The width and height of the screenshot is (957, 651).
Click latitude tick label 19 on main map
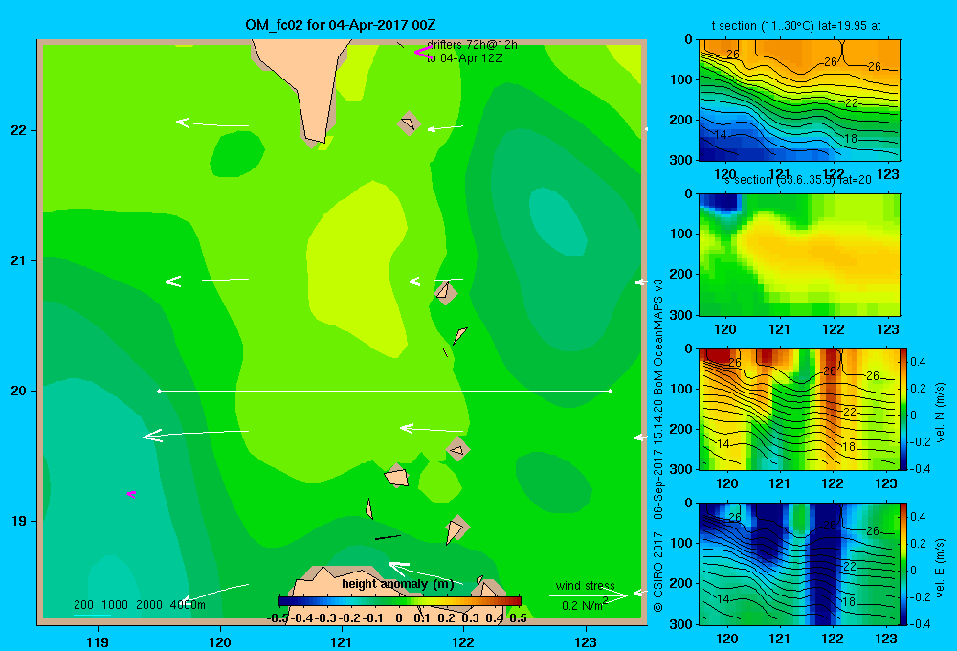(x=19, y=521)
